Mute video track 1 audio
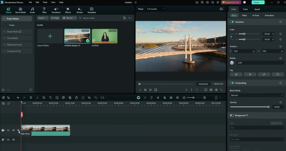 pyautogui.click(x=13, y=130)
